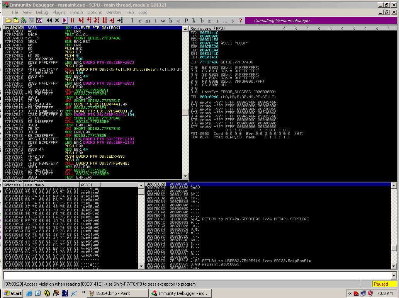Screen dimensions: 399x298
Task: Open help with red question mark
Action: point(241,20)
